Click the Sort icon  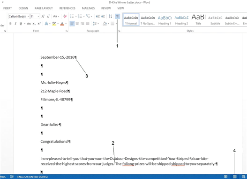tap(110, 16)
